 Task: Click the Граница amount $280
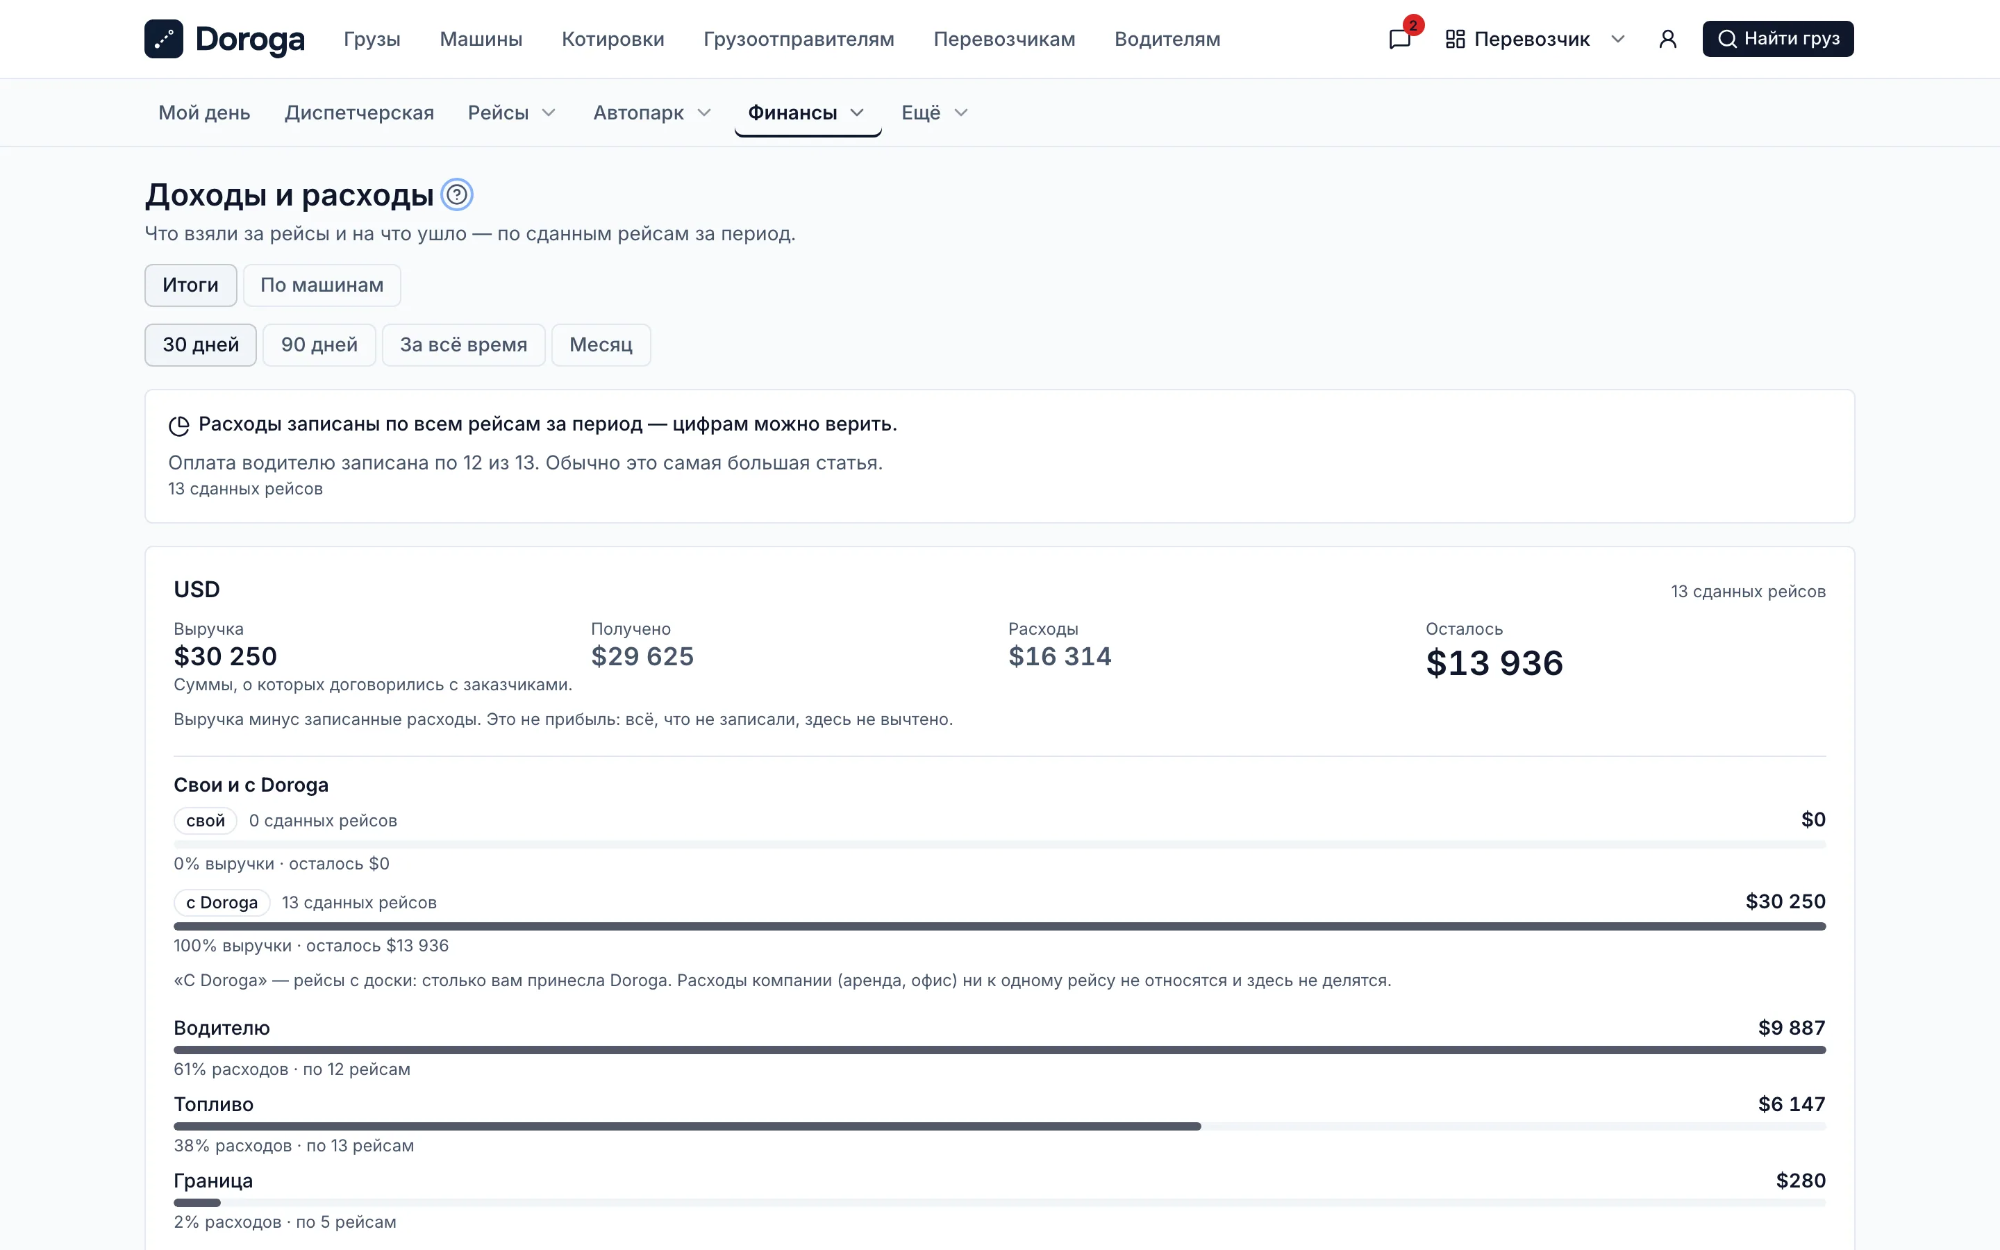(1801, 1181)
